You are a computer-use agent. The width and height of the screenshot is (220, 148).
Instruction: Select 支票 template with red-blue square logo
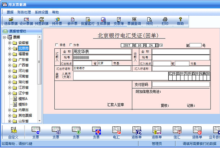(x=96, y=133)
